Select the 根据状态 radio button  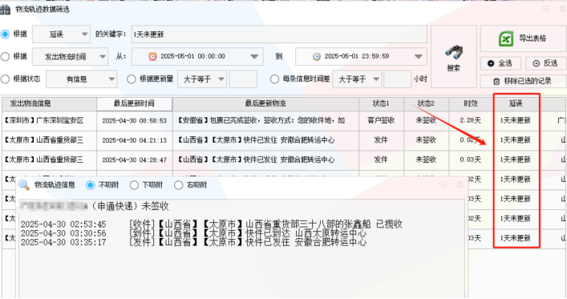tap(5, 79)
